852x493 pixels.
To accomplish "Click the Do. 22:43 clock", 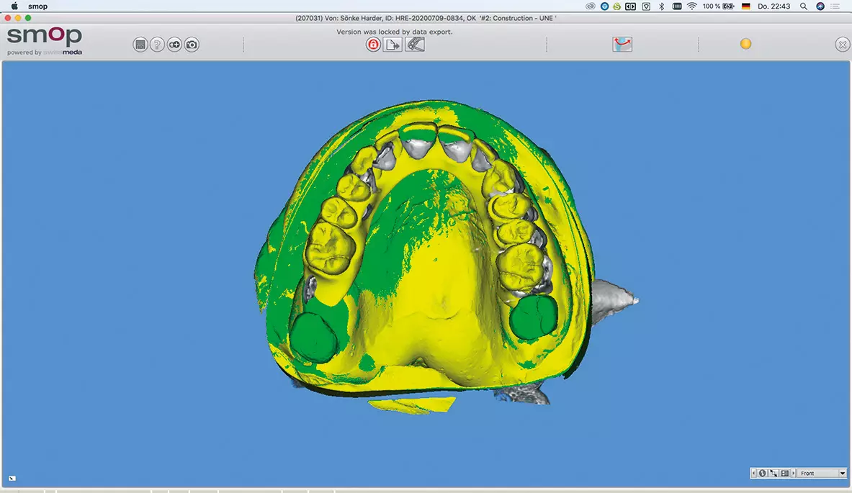I will coord(773,6).
